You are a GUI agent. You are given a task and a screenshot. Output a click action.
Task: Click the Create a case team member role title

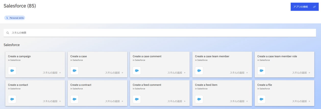(x=277, y=56)
